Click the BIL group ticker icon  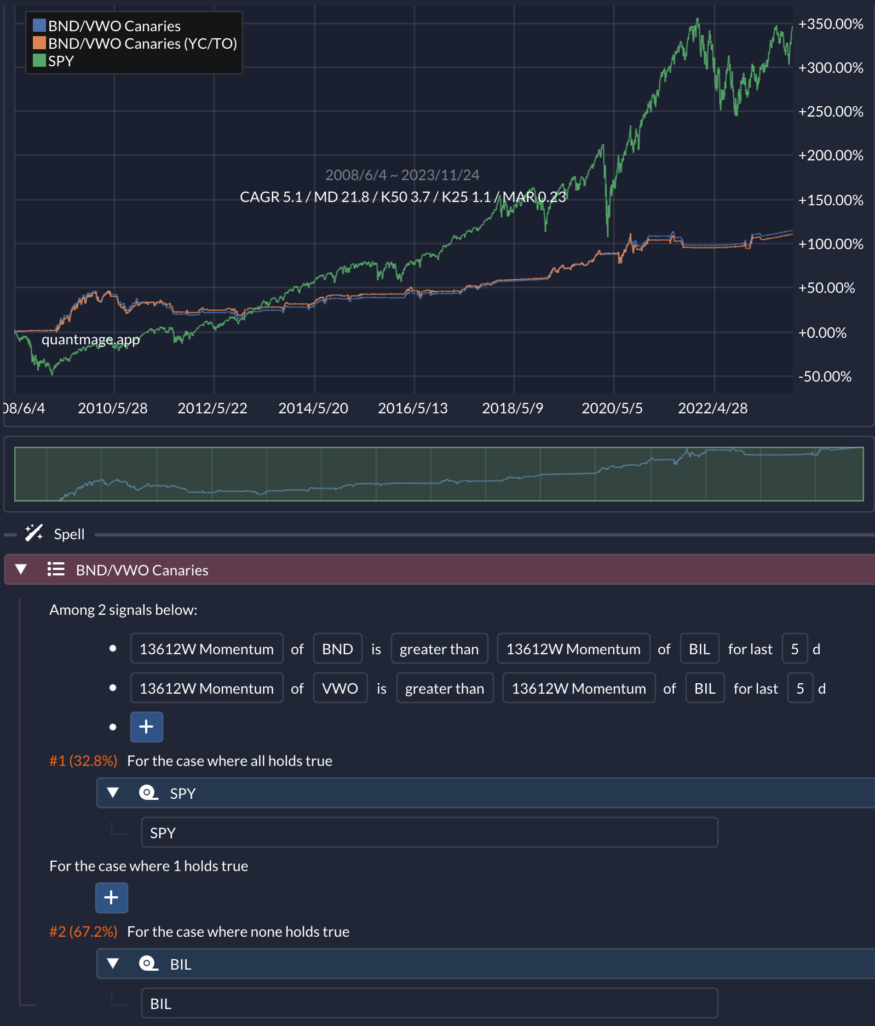148,964
